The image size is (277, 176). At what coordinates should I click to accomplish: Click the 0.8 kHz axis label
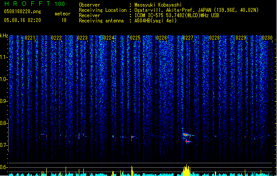[4, 123]
